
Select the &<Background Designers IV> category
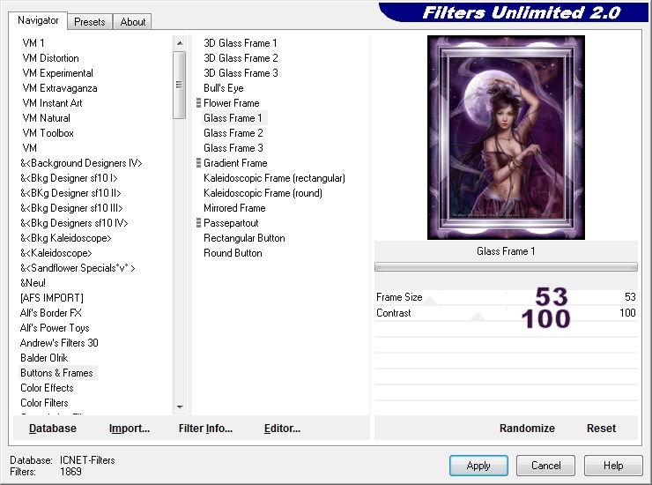point(81,163)
